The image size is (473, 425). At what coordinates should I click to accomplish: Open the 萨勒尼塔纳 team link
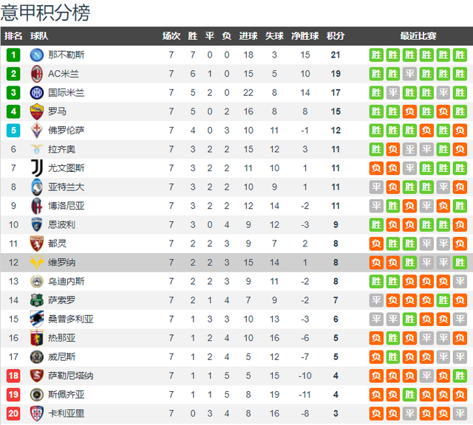click(x=71, y=376)
